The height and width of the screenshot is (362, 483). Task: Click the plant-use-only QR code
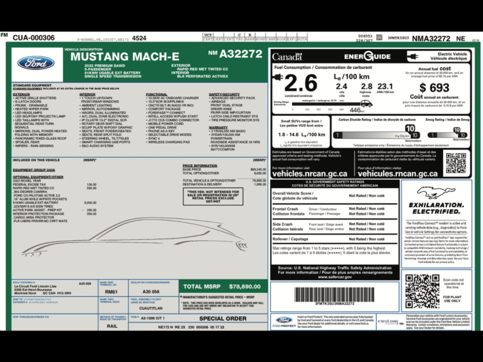point(422,291)
